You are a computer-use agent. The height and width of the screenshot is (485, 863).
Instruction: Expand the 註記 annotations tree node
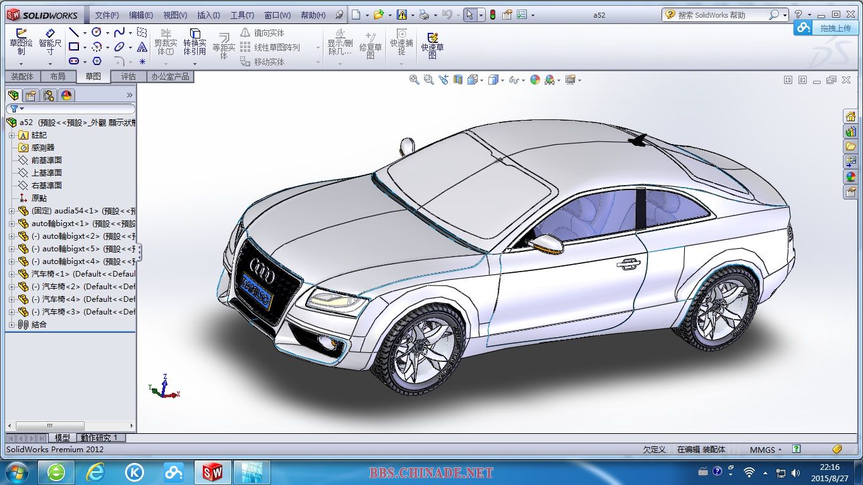(11, 135)
